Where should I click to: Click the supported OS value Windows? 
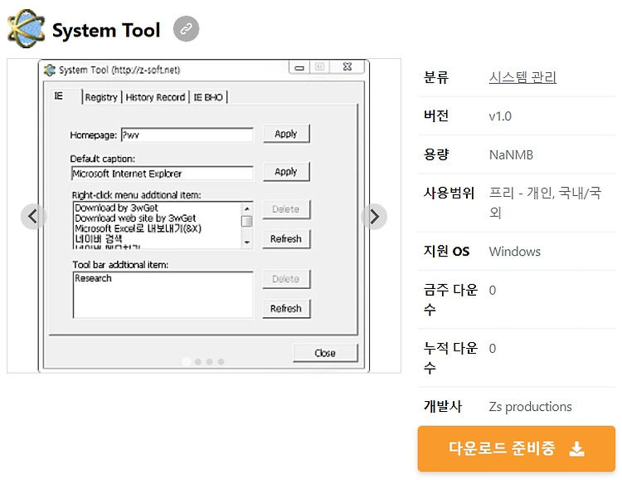[x=515, y=252]
